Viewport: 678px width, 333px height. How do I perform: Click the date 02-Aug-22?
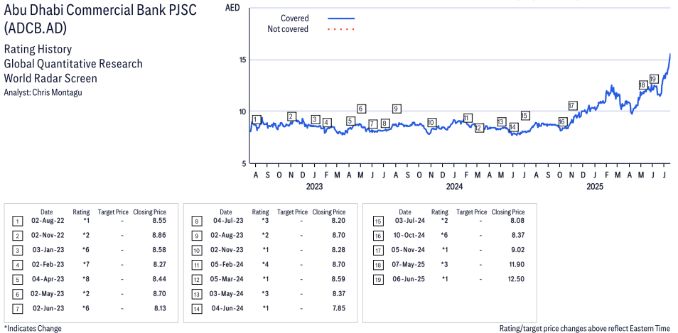tap(47, 221)
